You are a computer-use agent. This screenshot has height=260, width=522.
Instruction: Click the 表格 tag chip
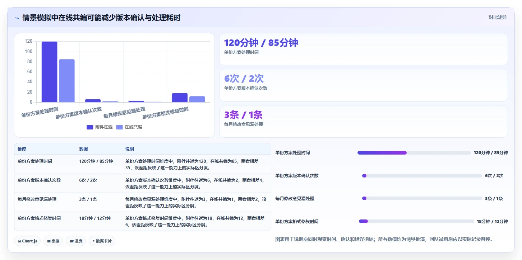(x=53, y=241)
